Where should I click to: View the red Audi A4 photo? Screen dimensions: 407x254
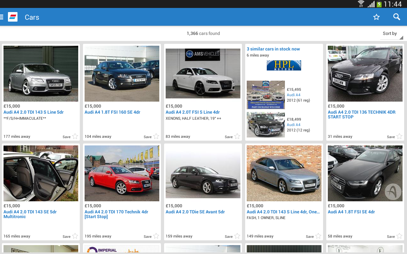[x=122, y=173]
